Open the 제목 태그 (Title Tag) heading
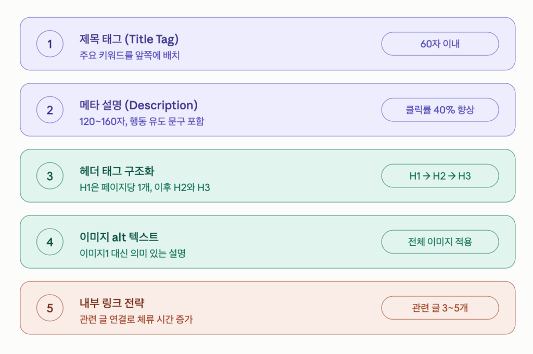Screen dimensions: 533x354 click(129, 40)
